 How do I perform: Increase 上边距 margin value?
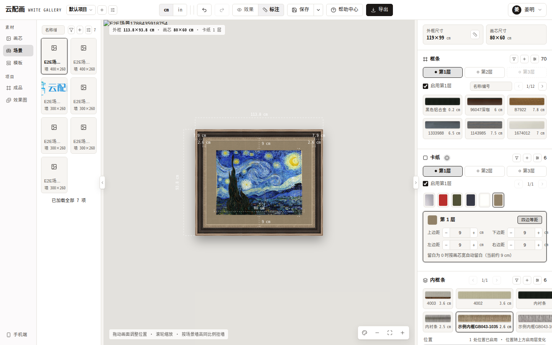[x=474, y=233]
